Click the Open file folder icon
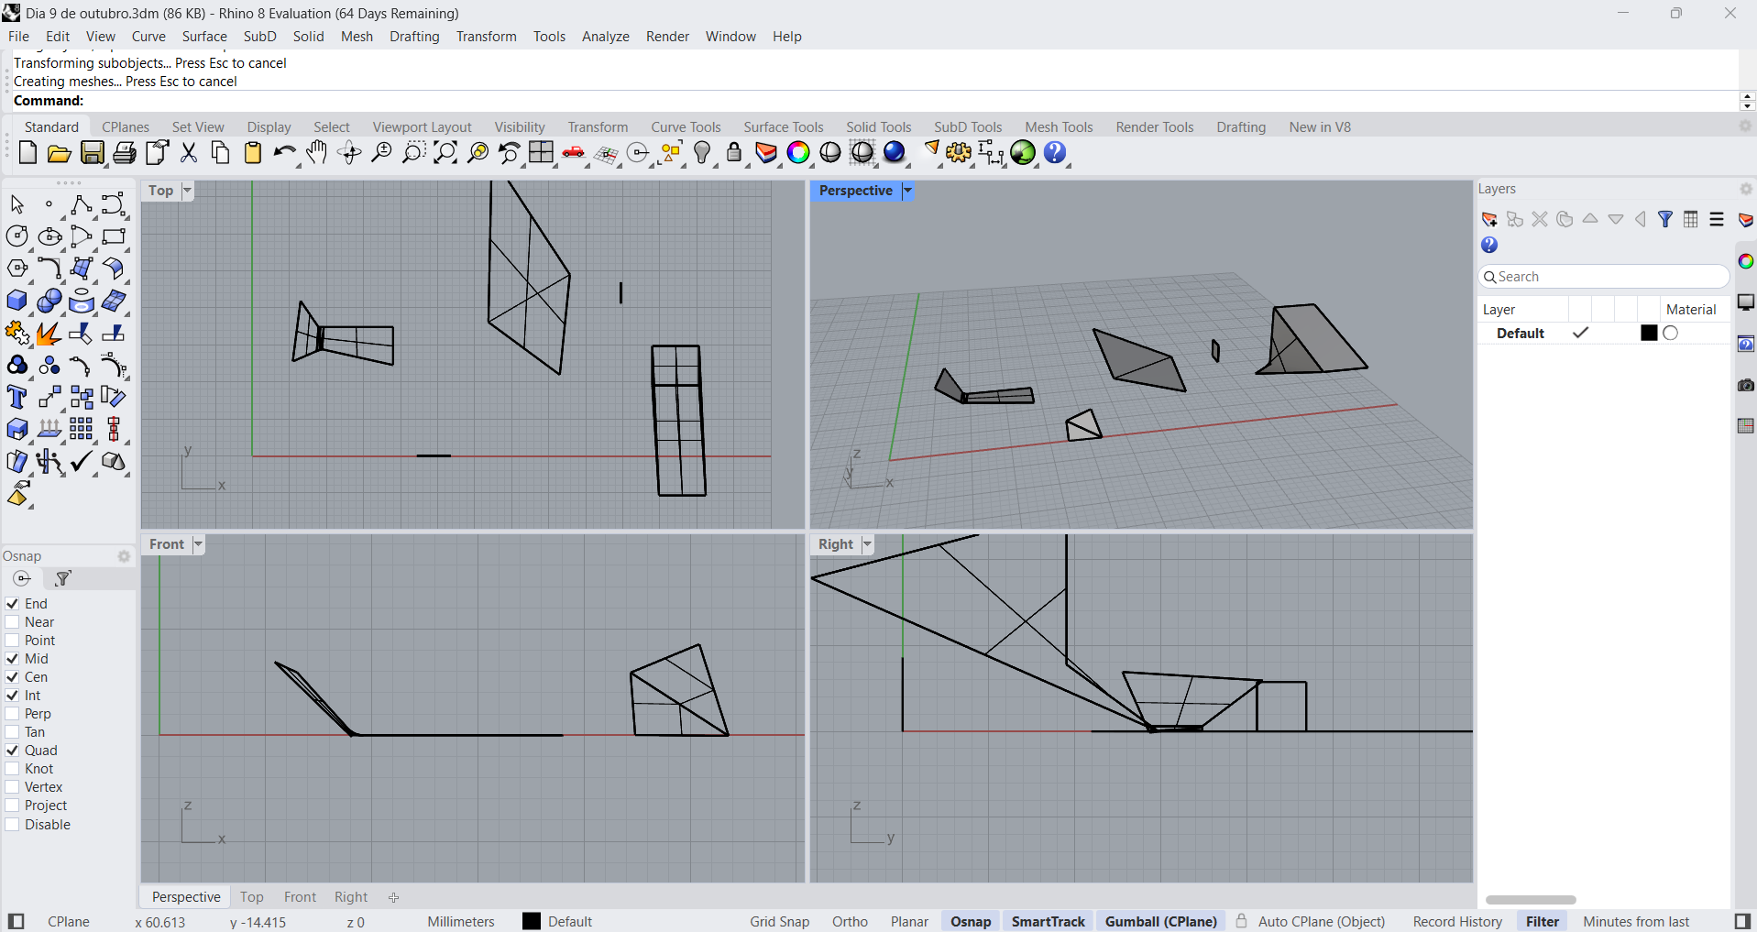Screen dimensions: 1757x932 click(60, 153)
